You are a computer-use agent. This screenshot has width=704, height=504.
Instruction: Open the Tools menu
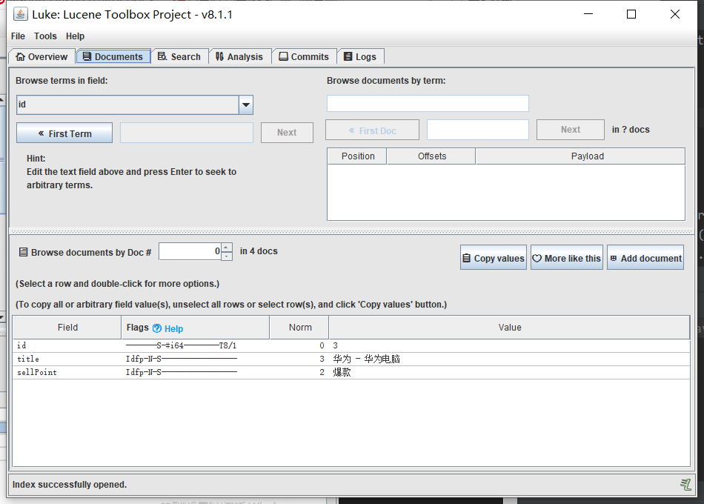coord(45,36)
